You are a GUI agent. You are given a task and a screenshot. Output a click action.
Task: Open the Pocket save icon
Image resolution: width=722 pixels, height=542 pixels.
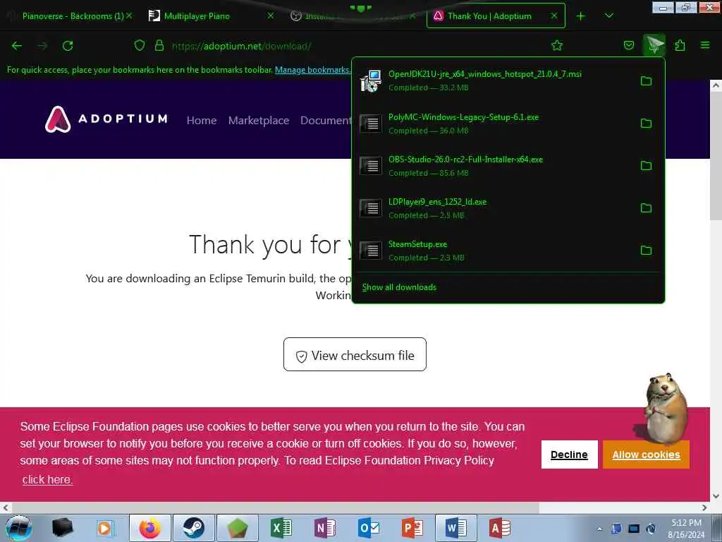[628, 45]
